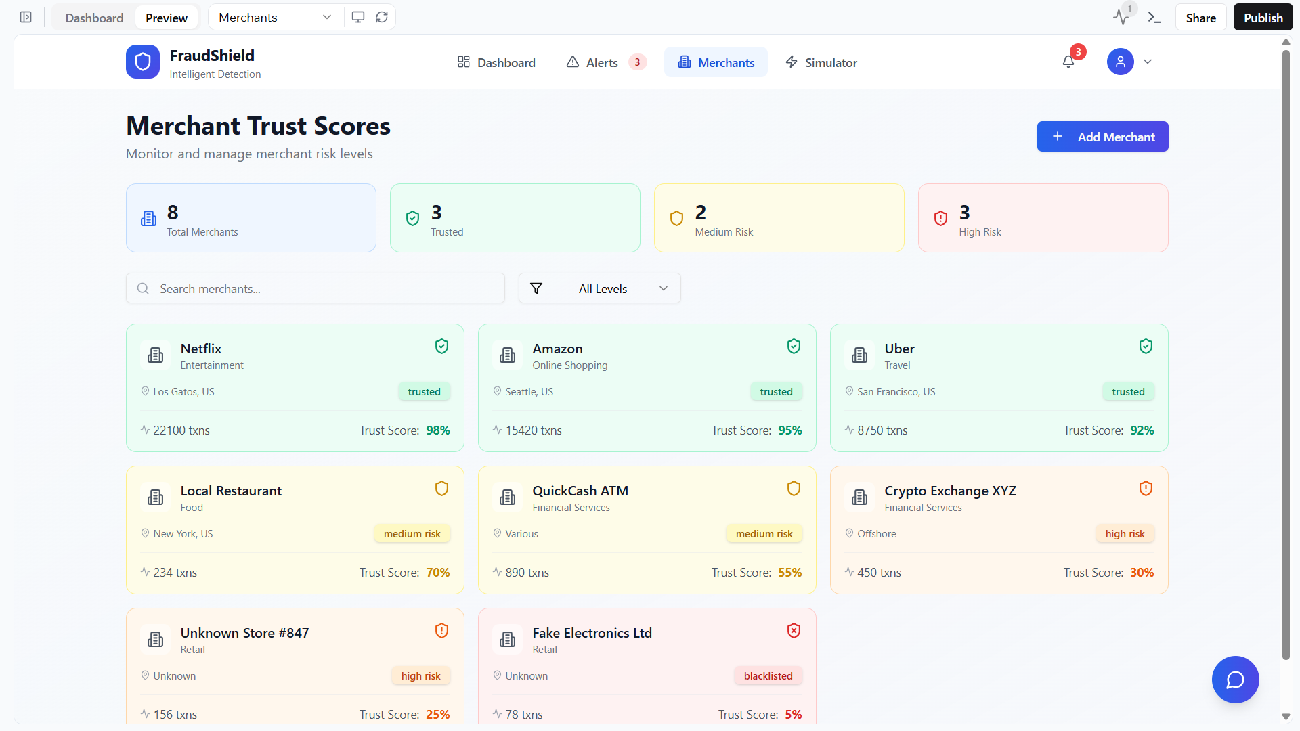The image size is (1300, 731).
Task: Click the Add Merchant button
Action: point(1102,136)
